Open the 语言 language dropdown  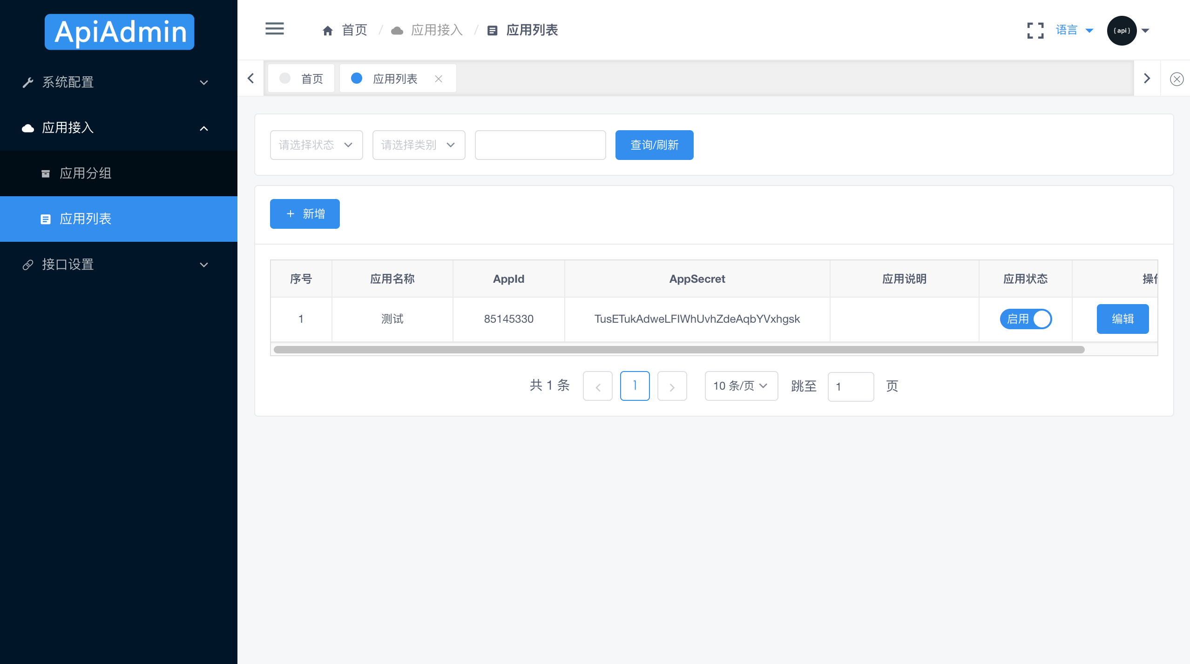[1075, 30]
